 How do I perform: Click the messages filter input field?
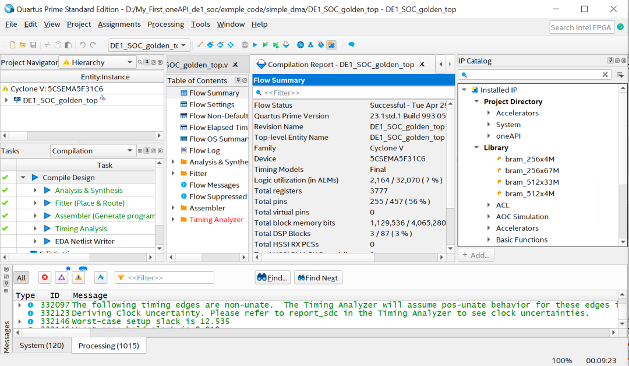coord(164,277)
